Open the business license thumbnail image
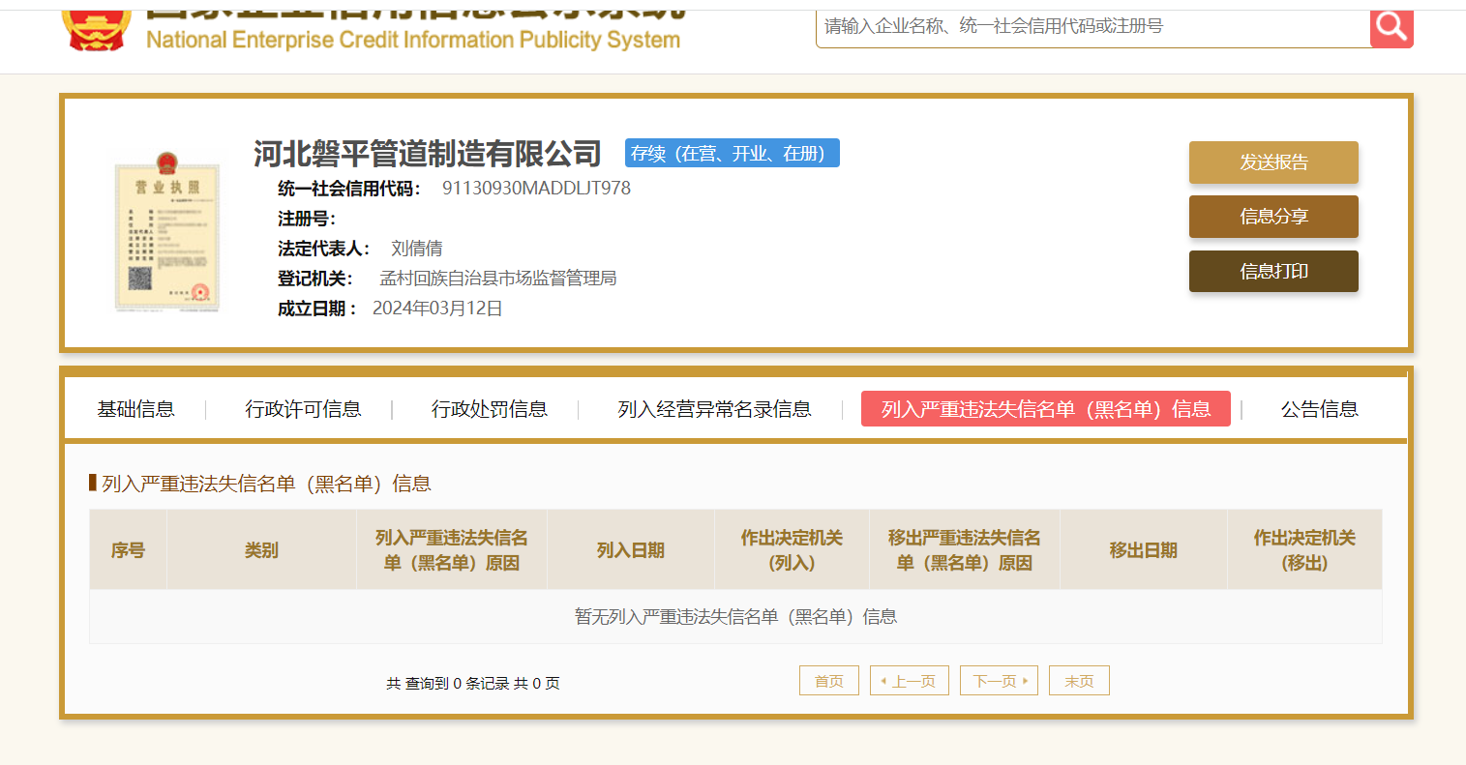 click(167, 231)
